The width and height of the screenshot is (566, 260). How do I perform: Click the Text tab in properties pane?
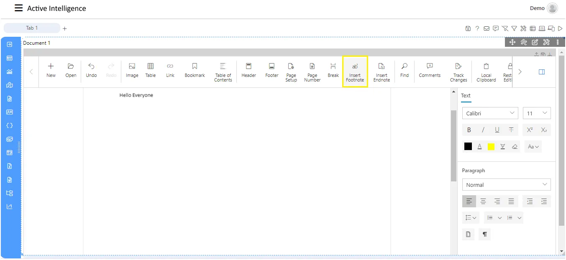[x=466, y=96]
